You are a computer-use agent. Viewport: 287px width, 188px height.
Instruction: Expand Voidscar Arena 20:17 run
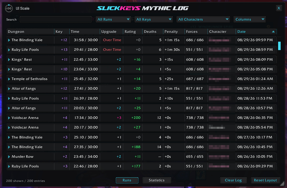tap(9, 128)
